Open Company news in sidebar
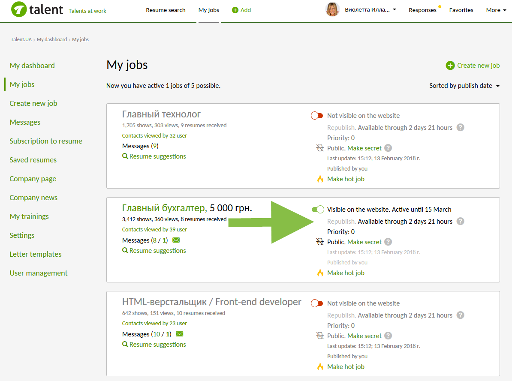Viewport: 512px width, 381px height. point(33,198)
